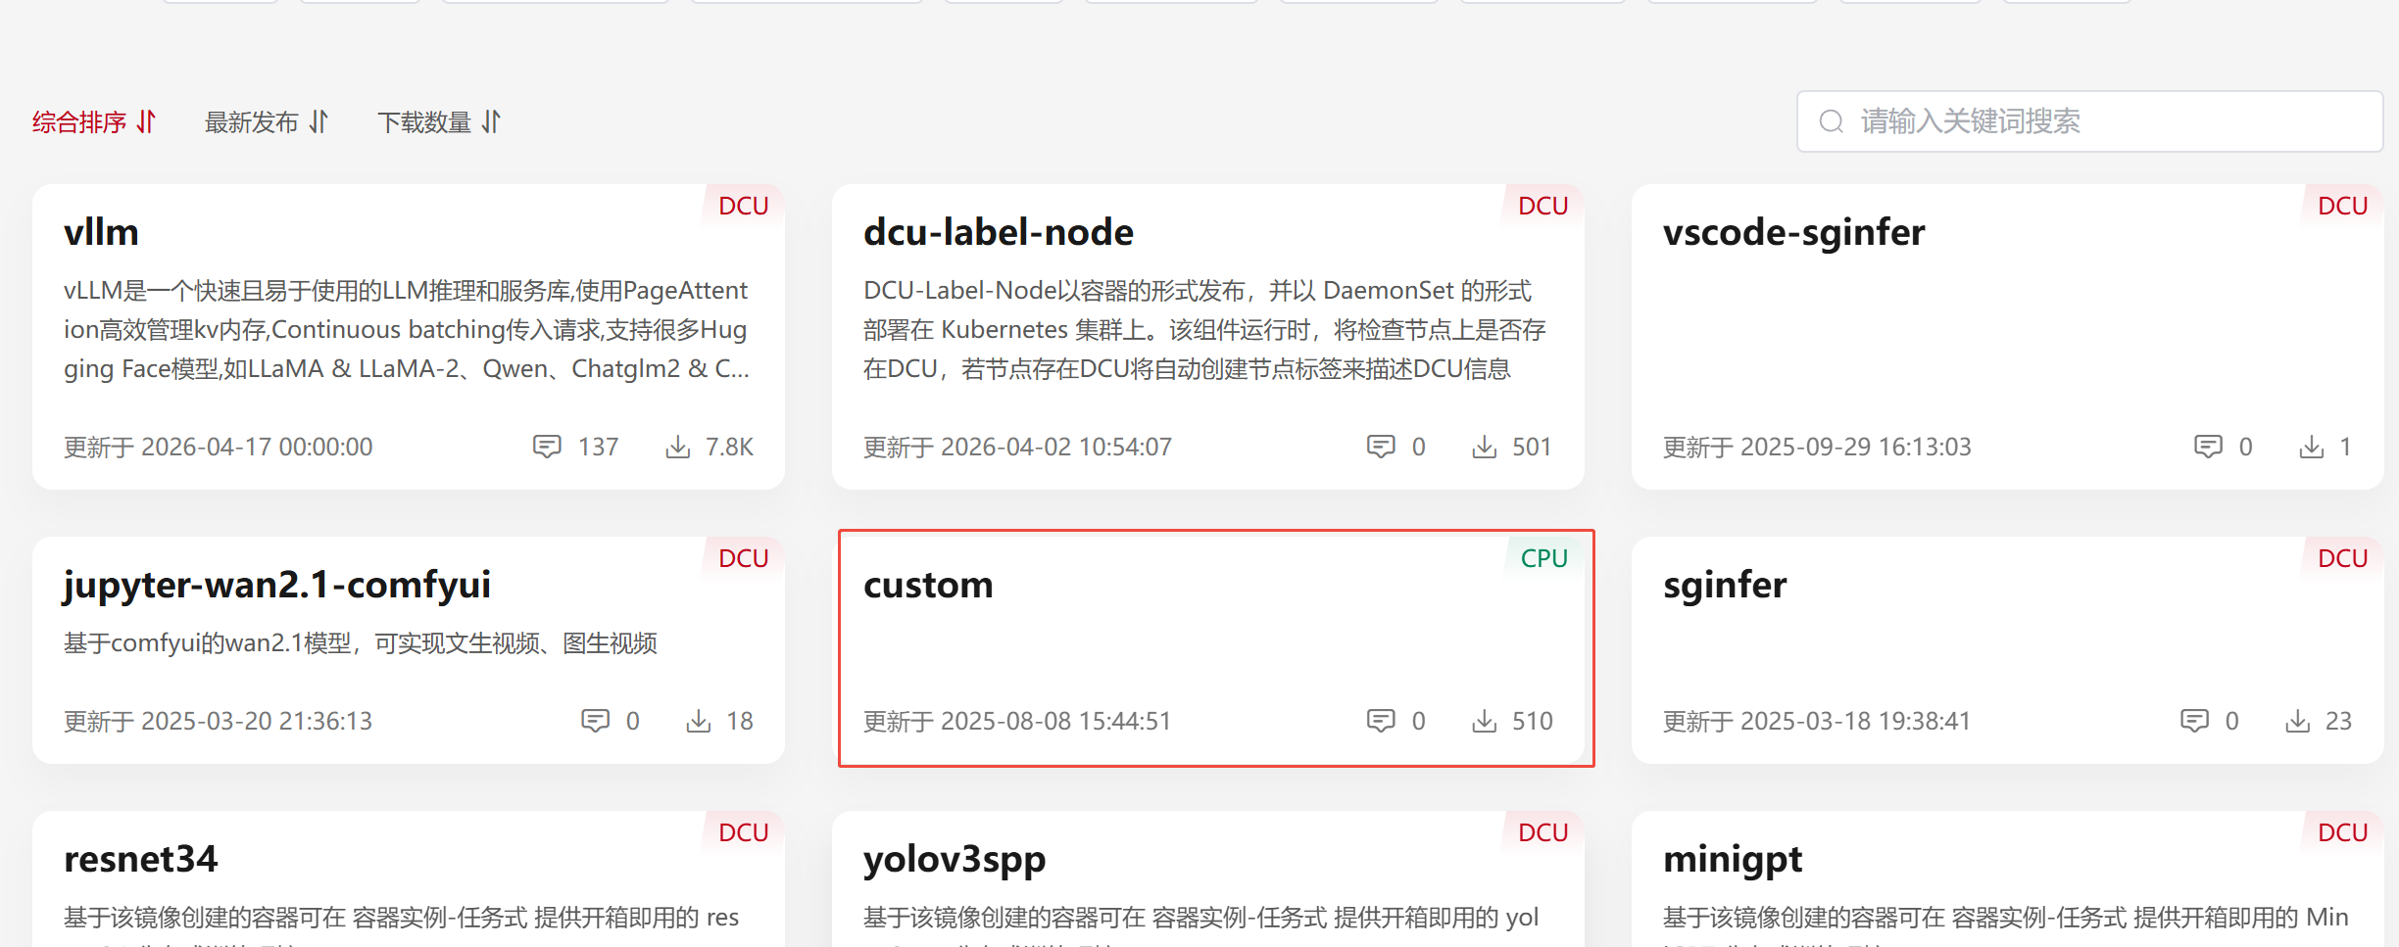Click the comment icon on vllm card
Image resolution: width=2399 pixels, height=947 pixels.
pos(547,447)
